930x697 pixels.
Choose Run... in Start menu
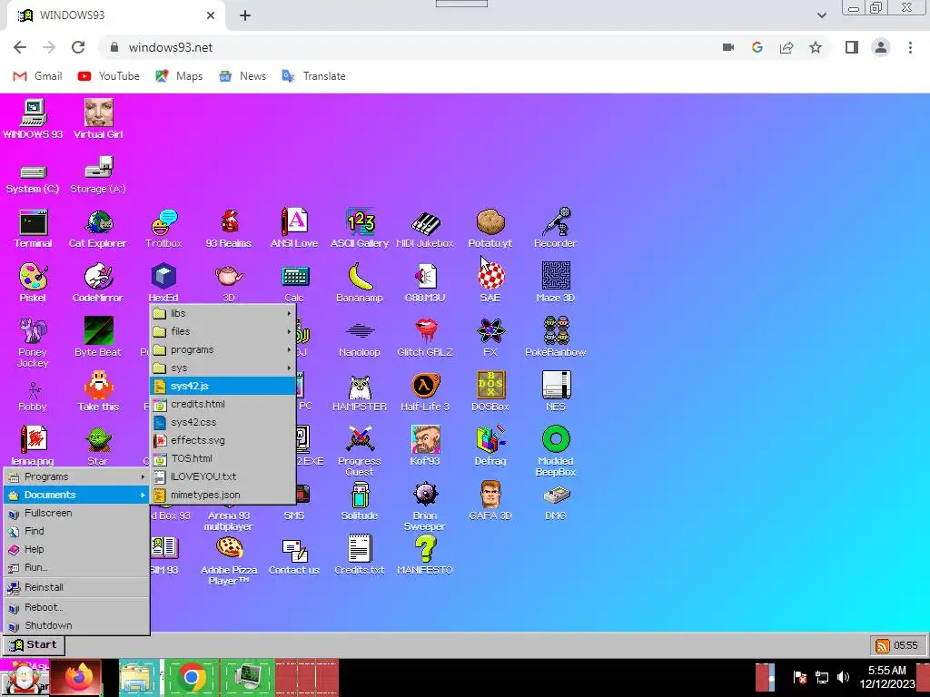(x=76, y=567)
